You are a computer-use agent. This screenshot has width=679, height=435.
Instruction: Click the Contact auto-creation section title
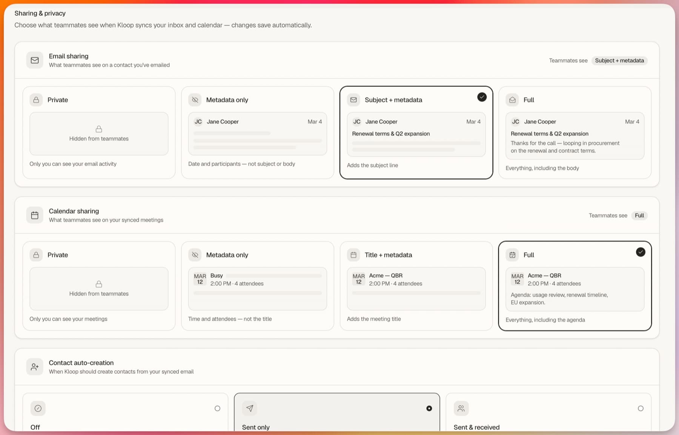tap(81, 363)
